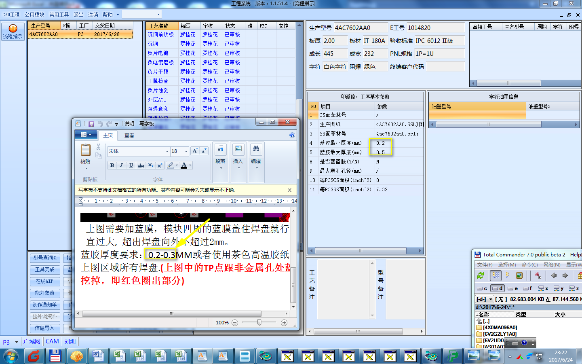
Task: Click the grow font icon in WordPad
Action: (x=195, y=151)
